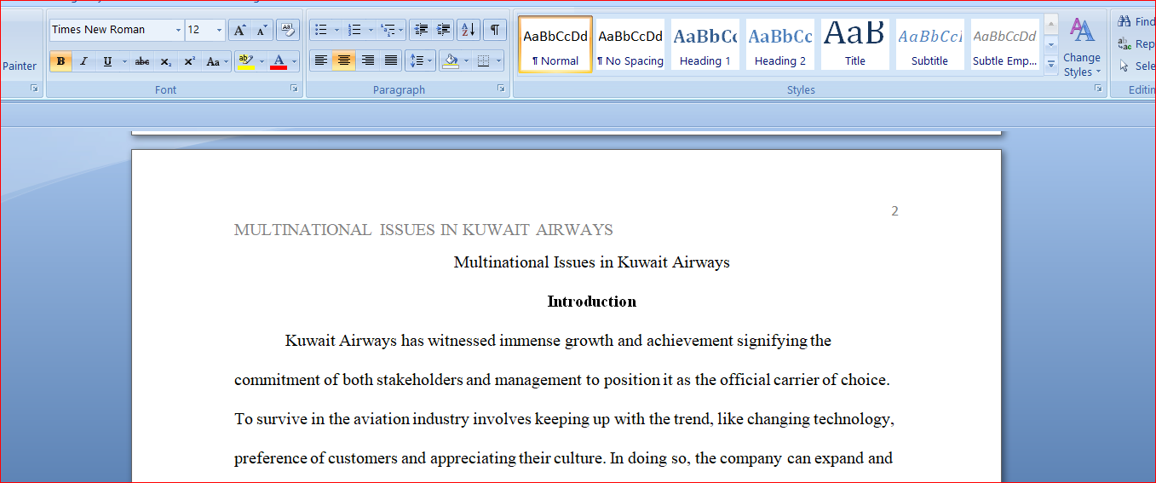Click the Times New Roman font name field

click(x=112, y=30)
